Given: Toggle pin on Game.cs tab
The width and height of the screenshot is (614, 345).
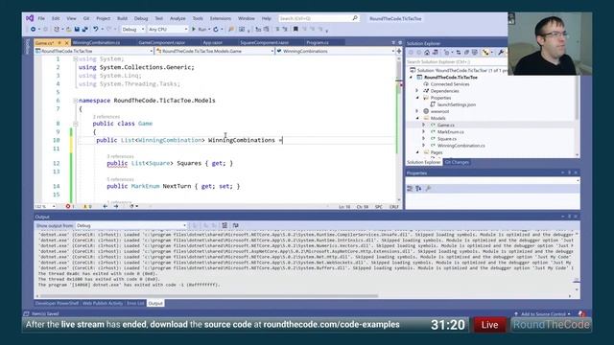Looking at the screenshot, I should coord(59,42).
